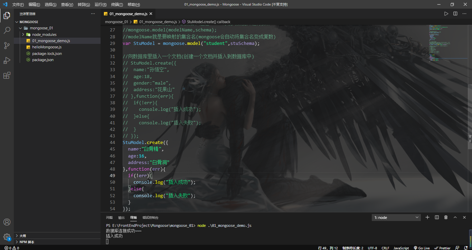The height and width of the screenshot is (250, 472).
Task: Click the code minimap overview
Action: (448, 43)
